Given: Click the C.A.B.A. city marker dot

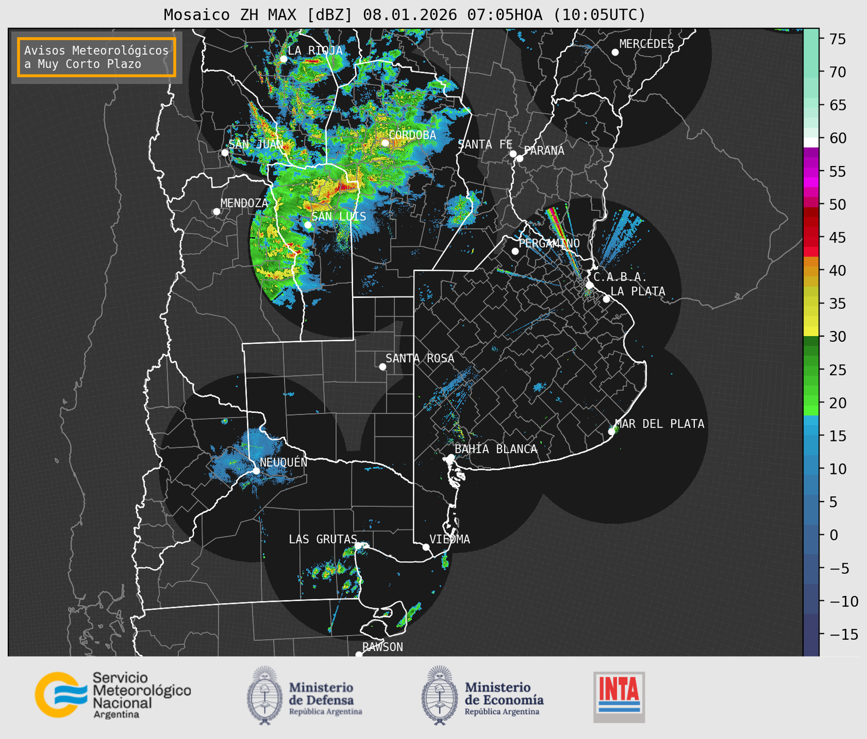Looking at the screenshot, I should [589, 285].
